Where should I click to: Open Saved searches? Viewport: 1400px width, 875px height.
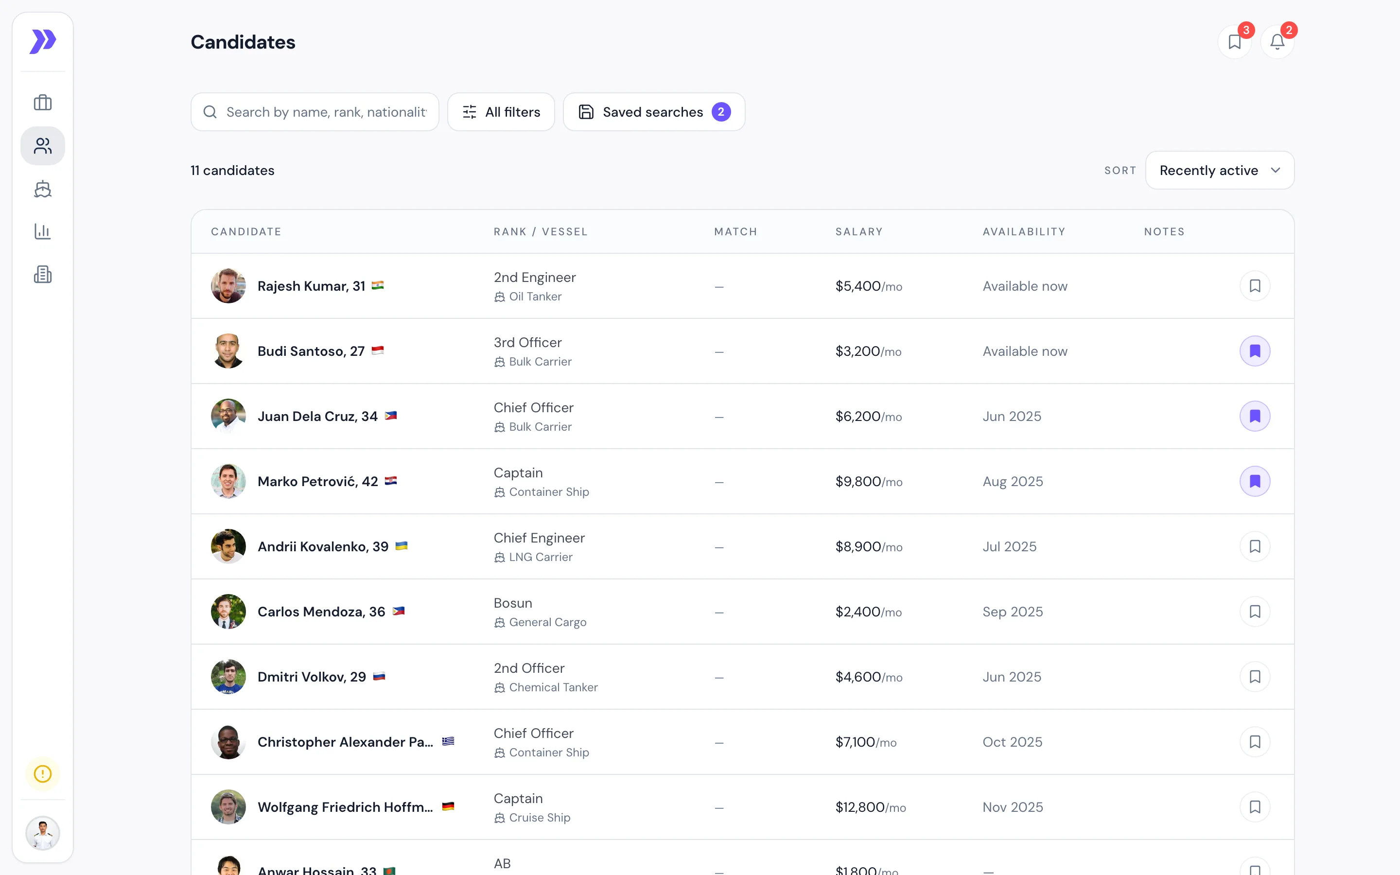point(654,112)
